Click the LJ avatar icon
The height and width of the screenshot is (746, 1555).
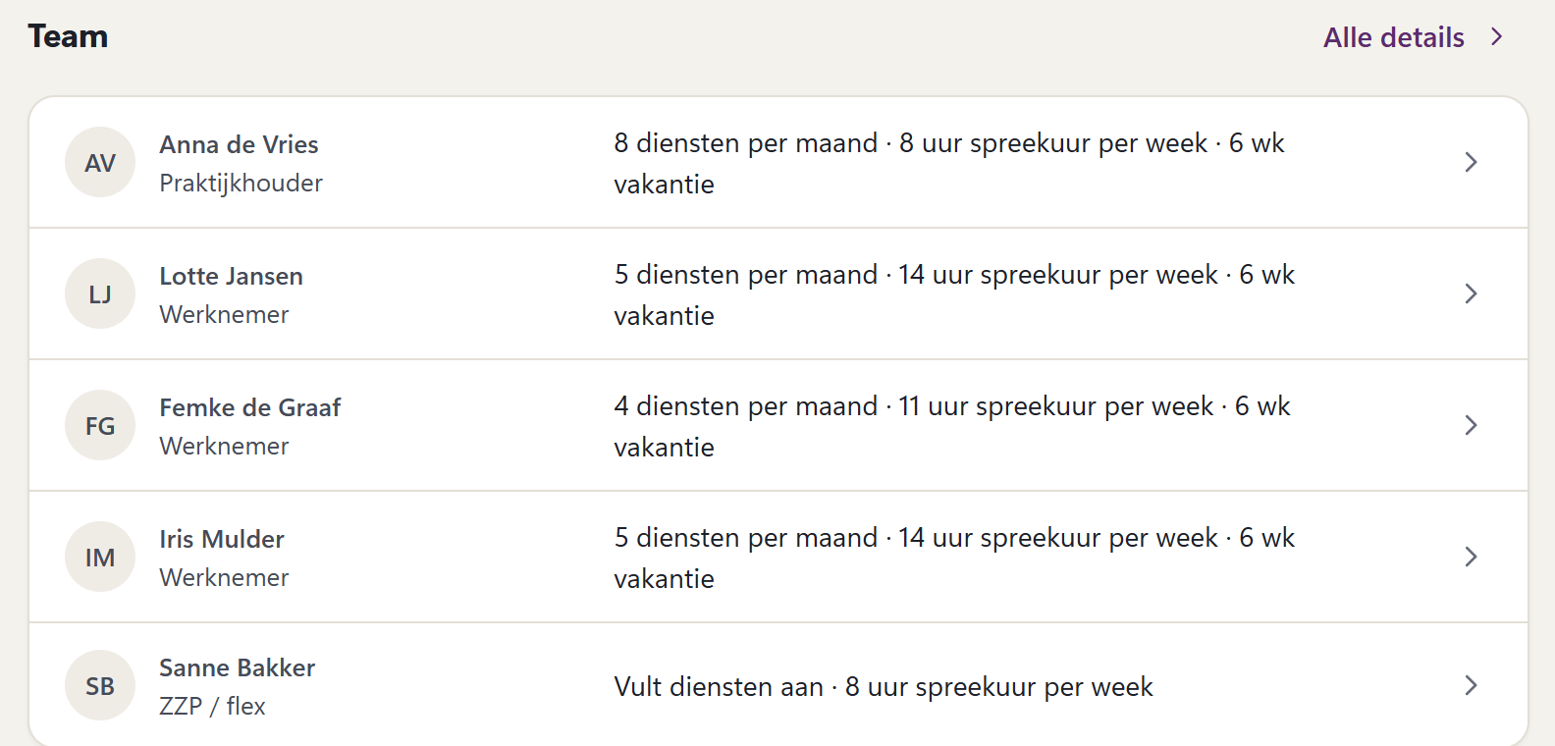pyautogui.click(x=100, y=293)
